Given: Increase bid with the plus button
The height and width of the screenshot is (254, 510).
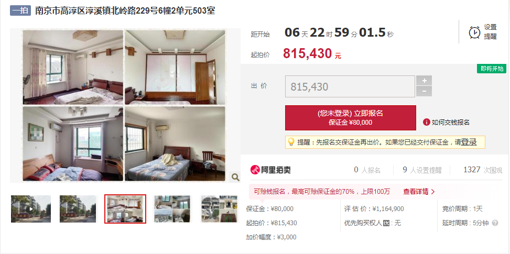Looking at the screenshot, I should (x=424, y=81).
